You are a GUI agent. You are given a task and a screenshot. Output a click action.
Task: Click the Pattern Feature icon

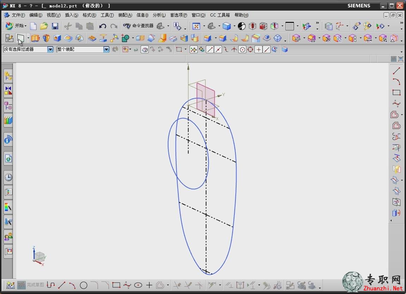(x=92, y=38)
